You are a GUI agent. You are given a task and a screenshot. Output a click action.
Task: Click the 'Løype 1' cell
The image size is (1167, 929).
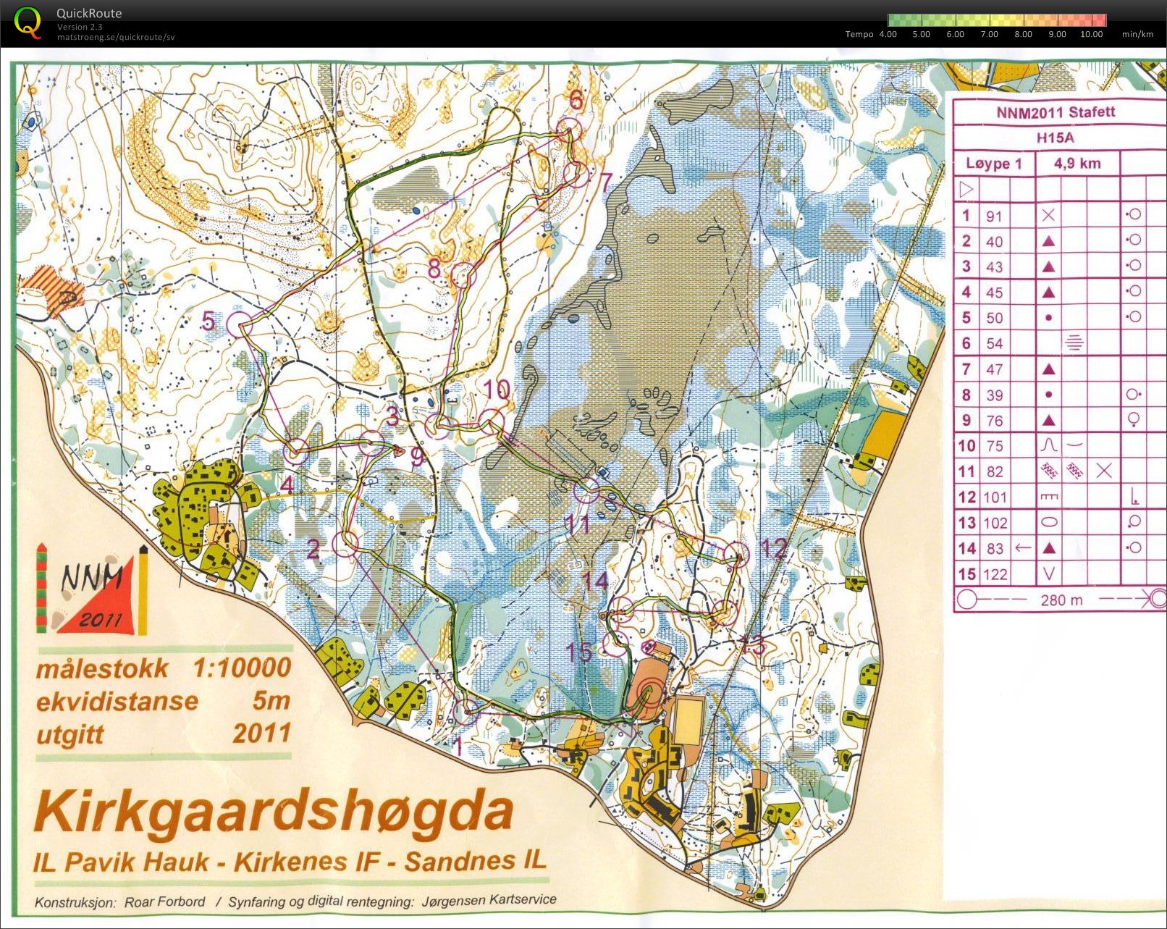pyautogui.click(x=993, y=164)
